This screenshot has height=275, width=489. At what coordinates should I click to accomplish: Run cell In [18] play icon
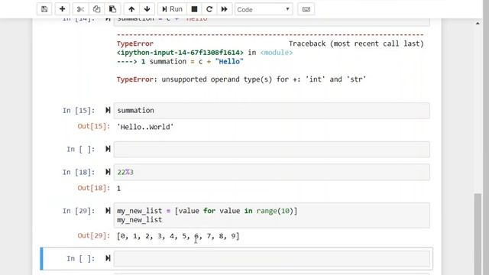pyautogui.click(x=108, y=172)
